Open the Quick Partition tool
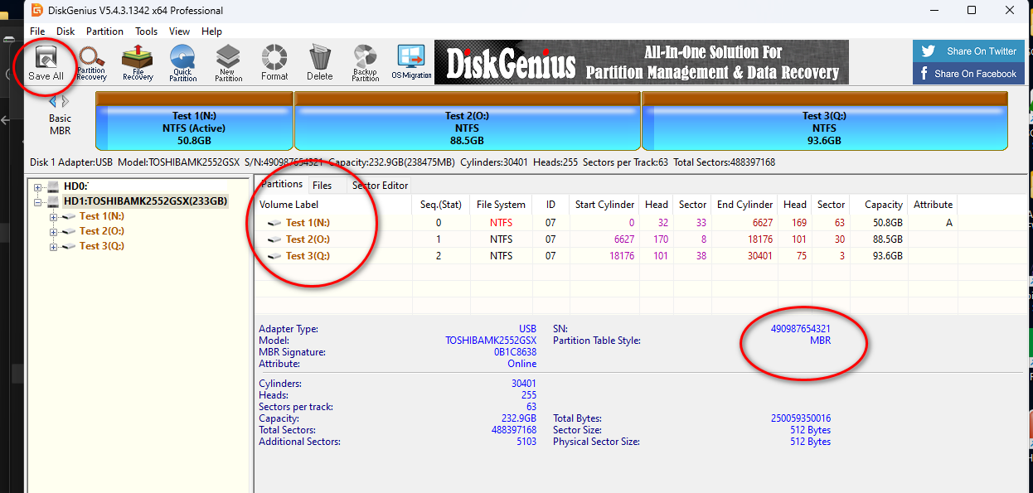Viewport: 1033px width, 493px height. 182,63
